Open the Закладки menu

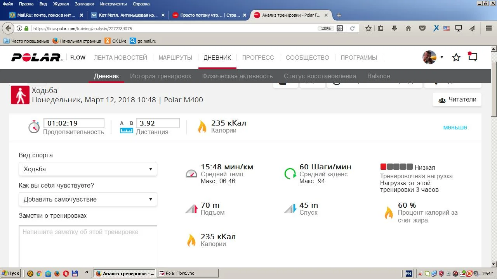tap(84, 4)
